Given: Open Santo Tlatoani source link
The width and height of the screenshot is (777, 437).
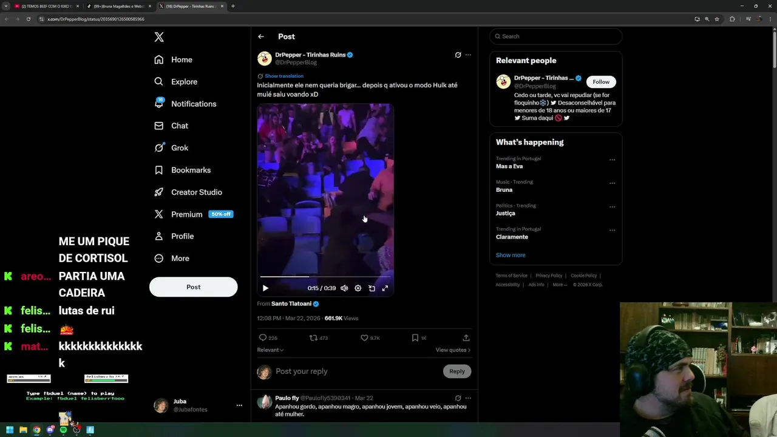Looking at the screenshot, I should tap(291, 303).
